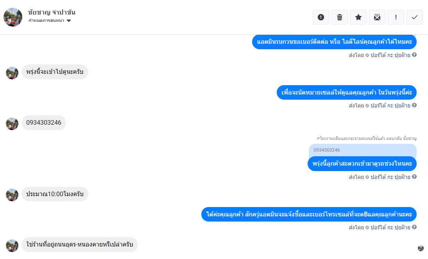Screen dimensions: 428x259
Task: Mark conversation done with the checkmark icon
Action: pyautogui.click(x=415, y=17)
